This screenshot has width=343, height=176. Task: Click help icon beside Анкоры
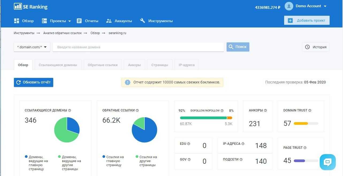coord(265,110)
